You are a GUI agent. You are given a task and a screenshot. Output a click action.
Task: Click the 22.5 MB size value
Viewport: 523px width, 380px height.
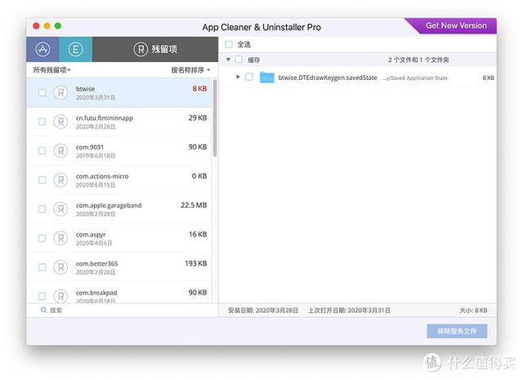(x=194, y=205)
